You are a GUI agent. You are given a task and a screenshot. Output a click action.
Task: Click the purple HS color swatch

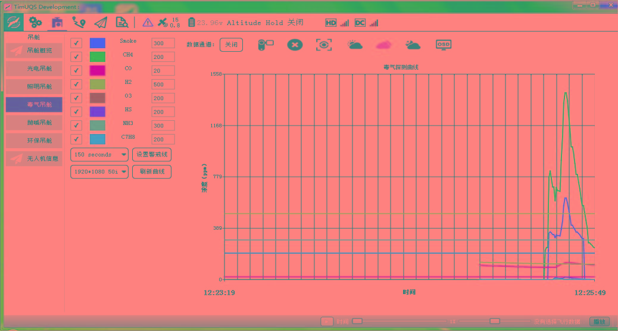(98, 111)
